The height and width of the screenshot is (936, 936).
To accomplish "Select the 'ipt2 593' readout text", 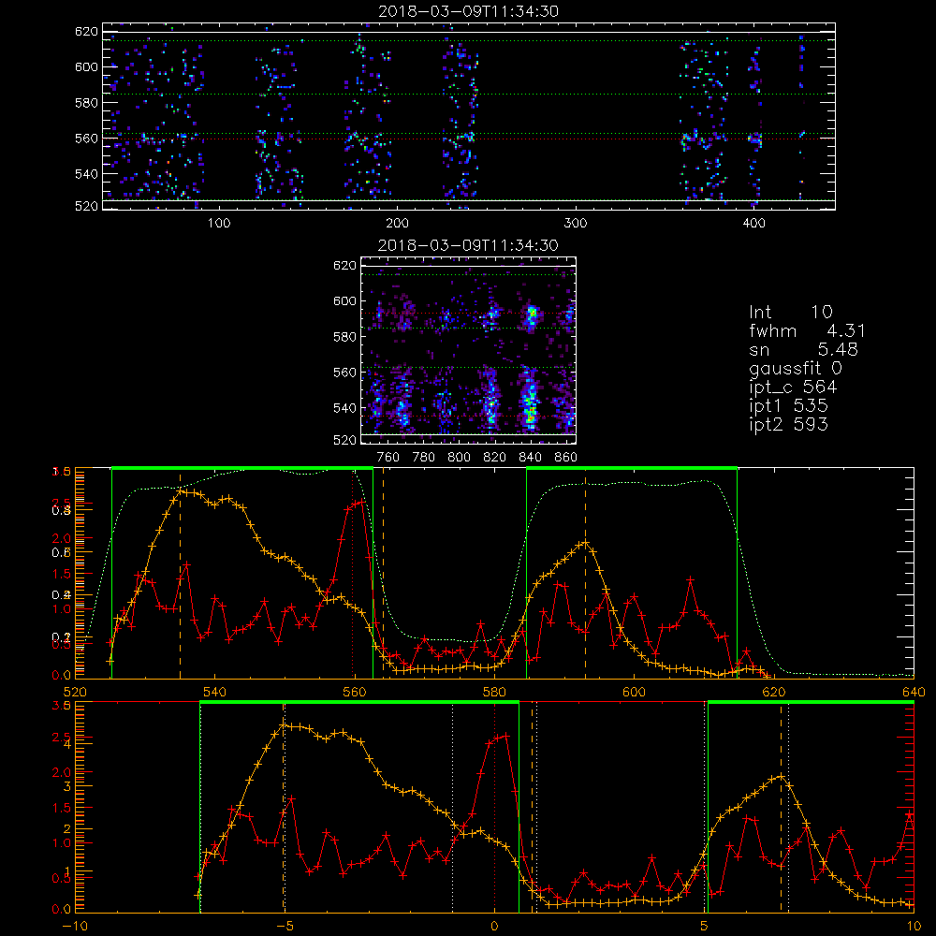I will (788, 424).
